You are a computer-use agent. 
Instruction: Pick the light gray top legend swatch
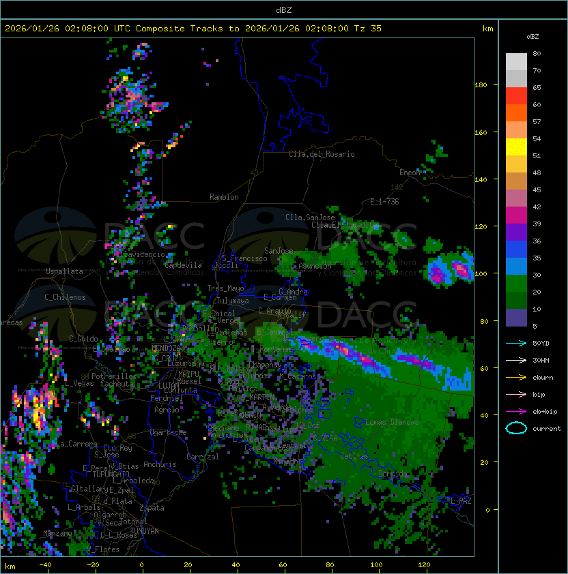pos(516,61)
